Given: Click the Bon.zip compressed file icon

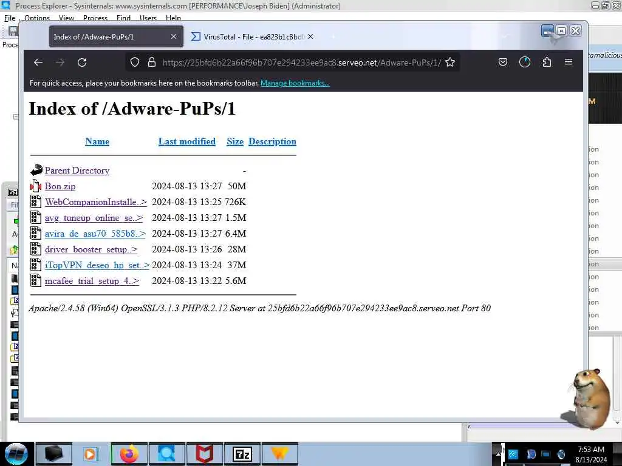Looking at the screenshot, I should tap(36, 186).
